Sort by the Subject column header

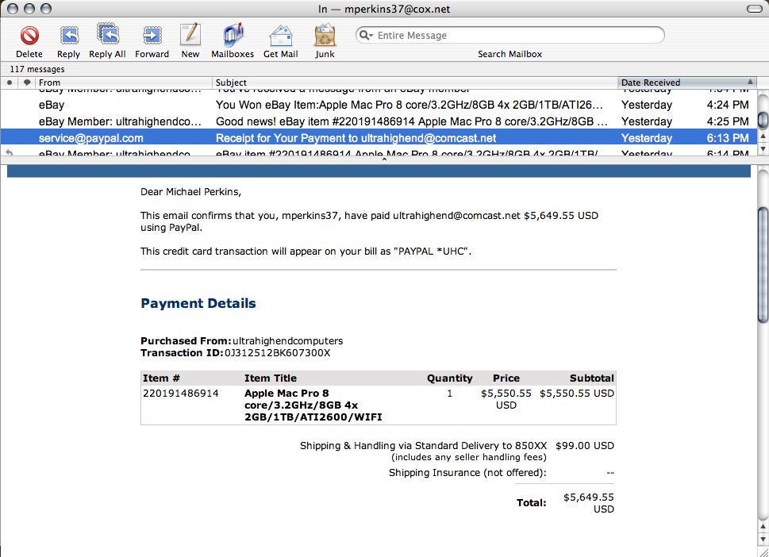pos(415,83)
